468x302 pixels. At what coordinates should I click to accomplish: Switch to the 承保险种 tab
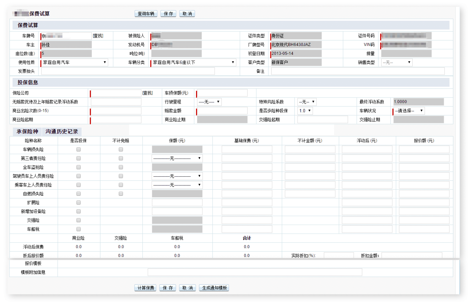(27, 131)
